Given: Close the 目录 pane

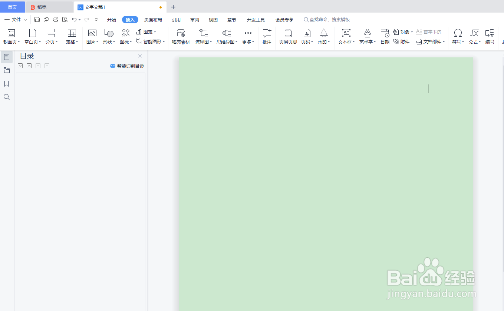Looking at the screenshot, I should point(140,56).
